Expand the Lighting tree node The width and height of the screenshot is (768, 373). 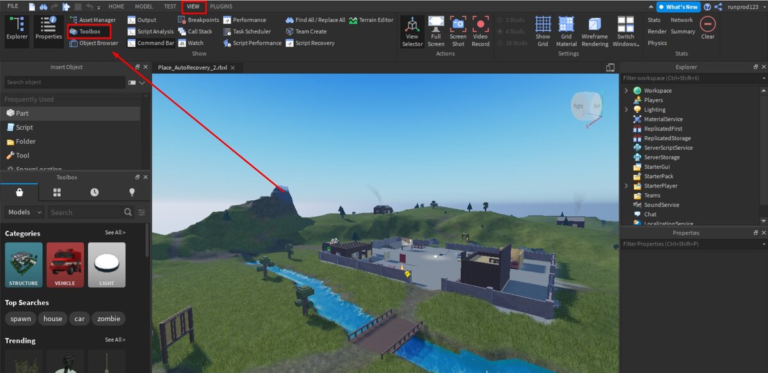point(626,109)
